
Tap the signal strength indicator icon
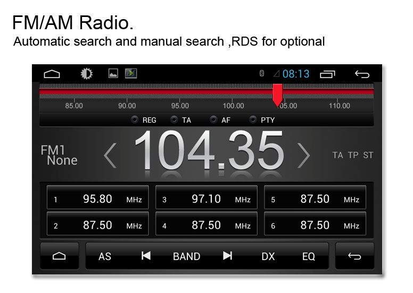pyautogui.click(x=276, y=74)
